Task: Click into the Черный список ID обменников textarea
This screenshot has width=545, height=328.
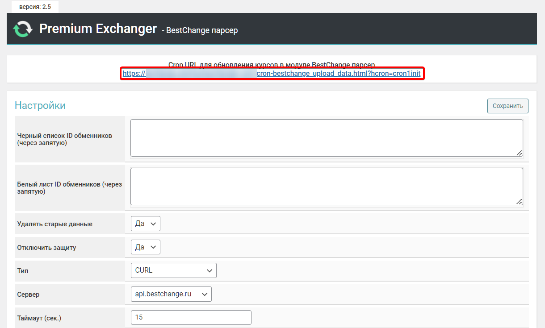Action: (326, 138)
